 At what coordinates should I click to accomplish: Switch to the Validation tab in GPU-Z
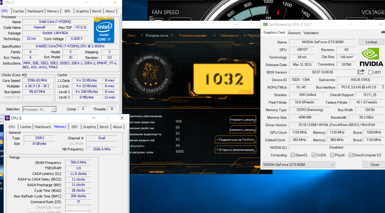point(311,33)
